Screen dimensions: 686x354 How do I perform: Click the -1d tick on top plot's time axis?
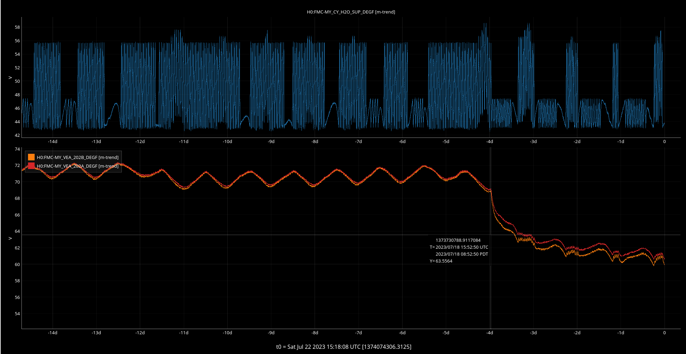click(x=621, y=141)
